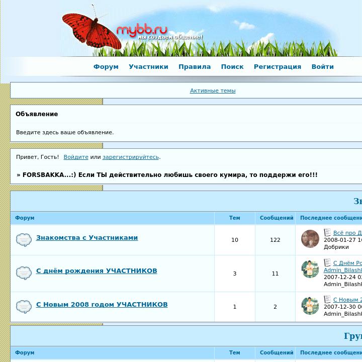
Task: Click speech bubble icon beside С Новым 2008 годом
Action: [x=24, y=306]
